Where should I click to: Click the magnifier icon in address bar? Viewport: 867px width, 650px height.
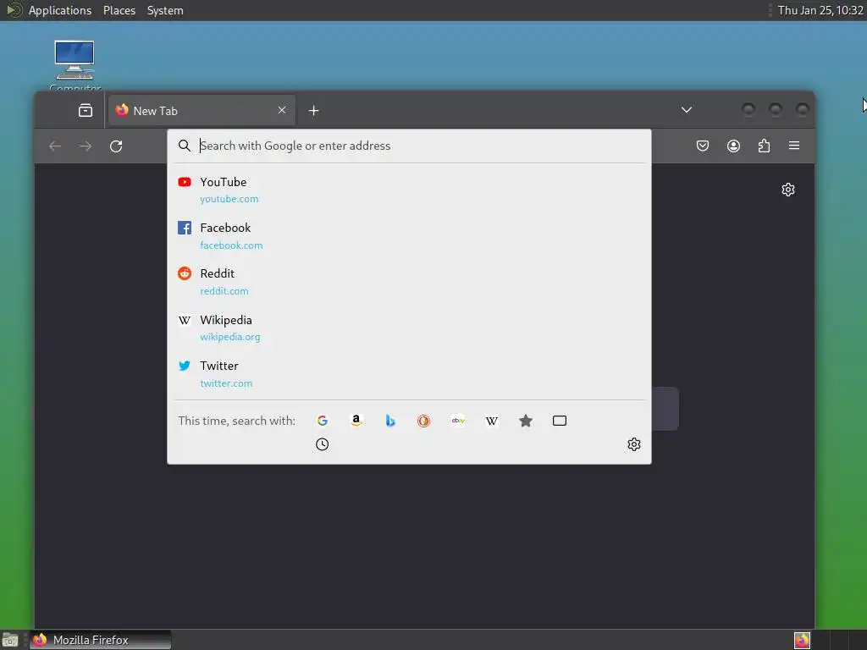184,146
